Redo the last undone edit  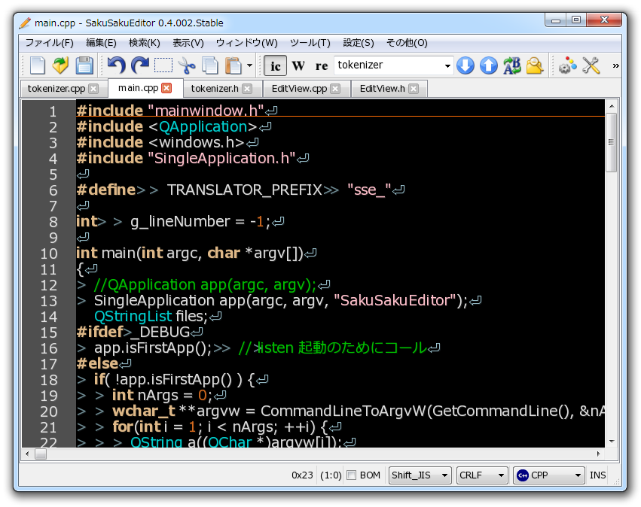139,66
